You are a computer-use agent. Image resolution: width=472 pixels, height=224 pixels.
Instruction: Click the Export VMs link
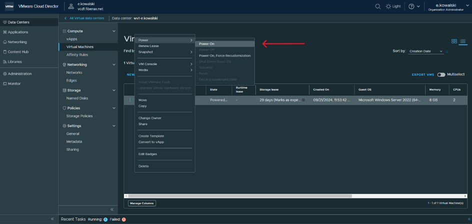(x=422, y=74)
